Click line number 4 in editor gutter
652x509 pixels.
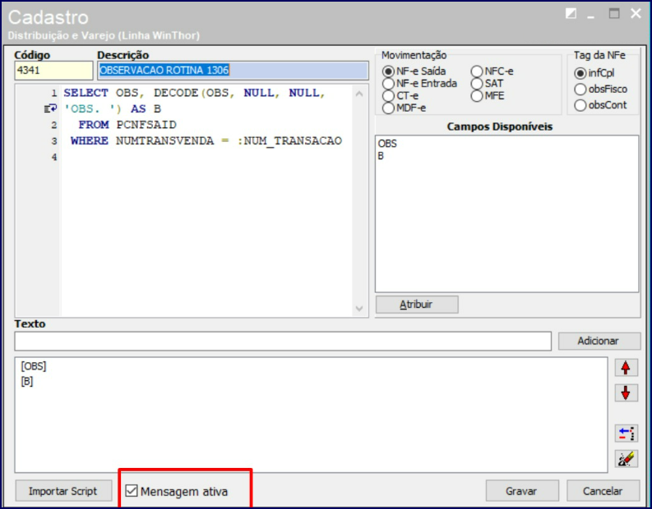(x=54, y=157)
